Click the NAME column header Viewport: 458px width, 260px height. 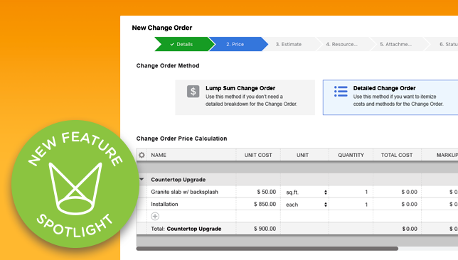[x=159, y=155]
